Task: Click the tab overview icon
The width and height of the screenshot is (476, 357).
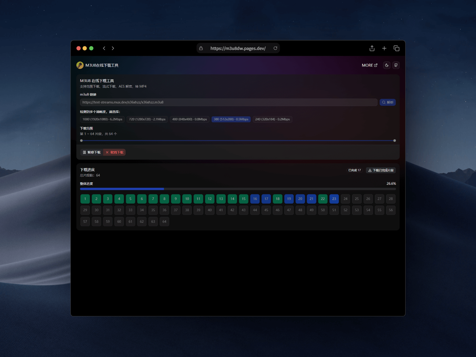Action: point(396,48)
